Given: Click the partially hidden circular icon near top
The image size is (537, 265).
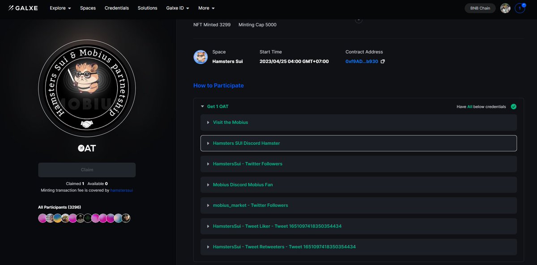Looking at the screenshot, I should pyautogui.click(x=358, y=21).
